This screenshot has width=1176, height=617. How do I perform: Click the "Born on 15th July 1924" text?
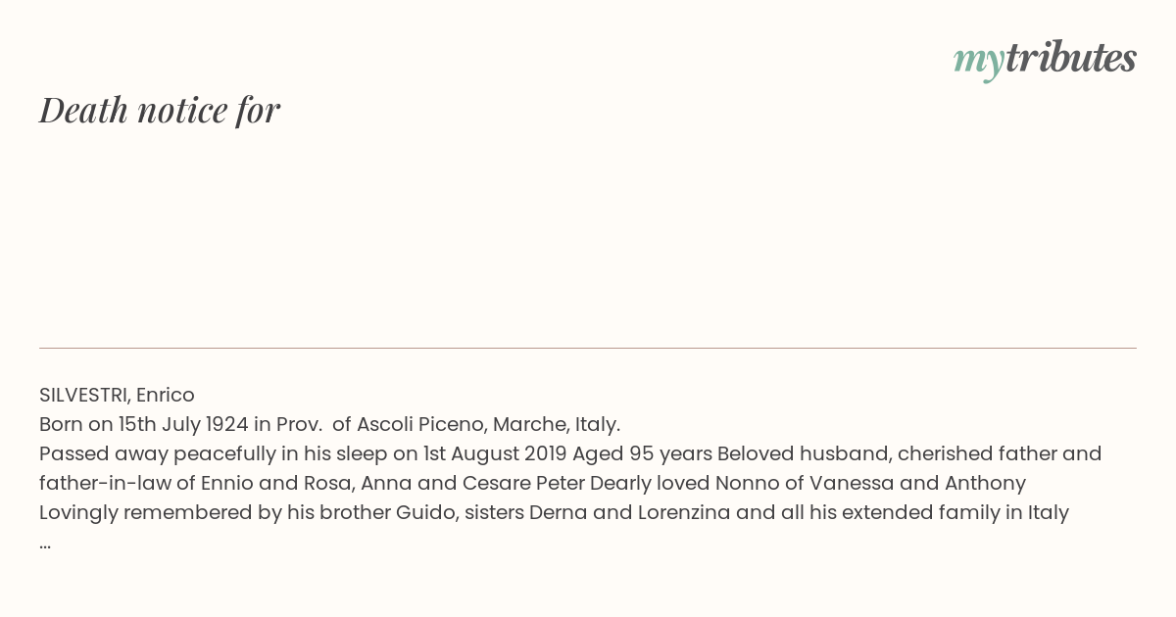(x=142, y=424)
